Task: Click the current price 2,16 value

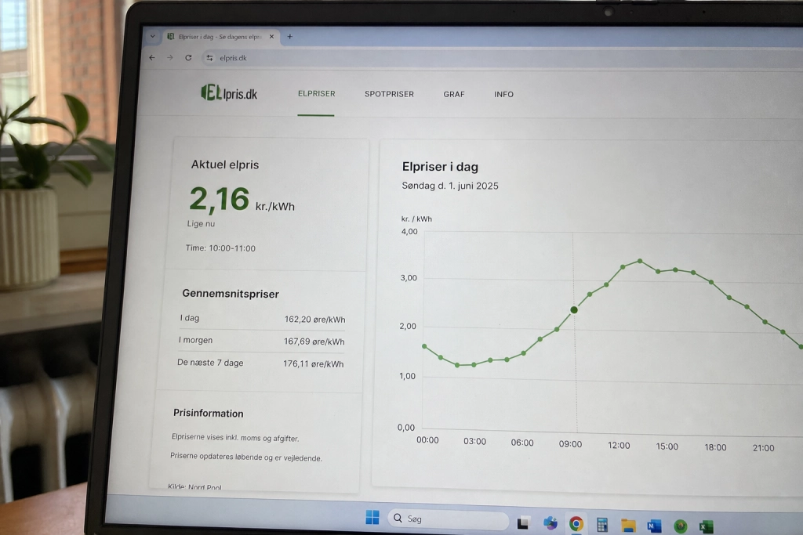Action: point(220,199)
